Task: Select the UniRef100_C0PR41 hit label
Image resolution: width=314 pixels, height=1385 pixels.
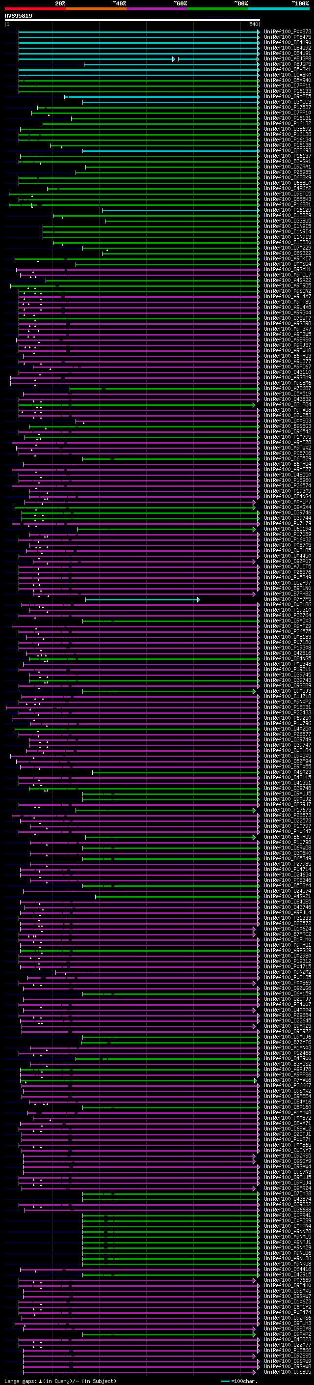Action: pos(288,1215)
